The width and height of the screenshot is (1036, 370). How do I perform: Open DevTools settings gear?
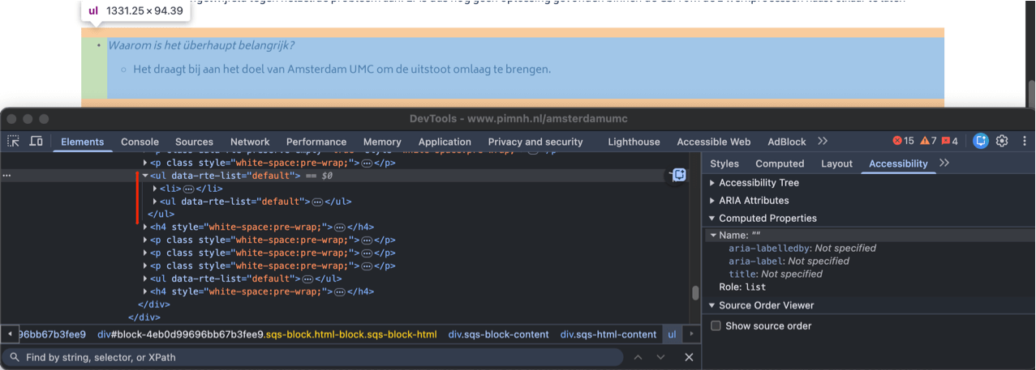point(1002,141)
